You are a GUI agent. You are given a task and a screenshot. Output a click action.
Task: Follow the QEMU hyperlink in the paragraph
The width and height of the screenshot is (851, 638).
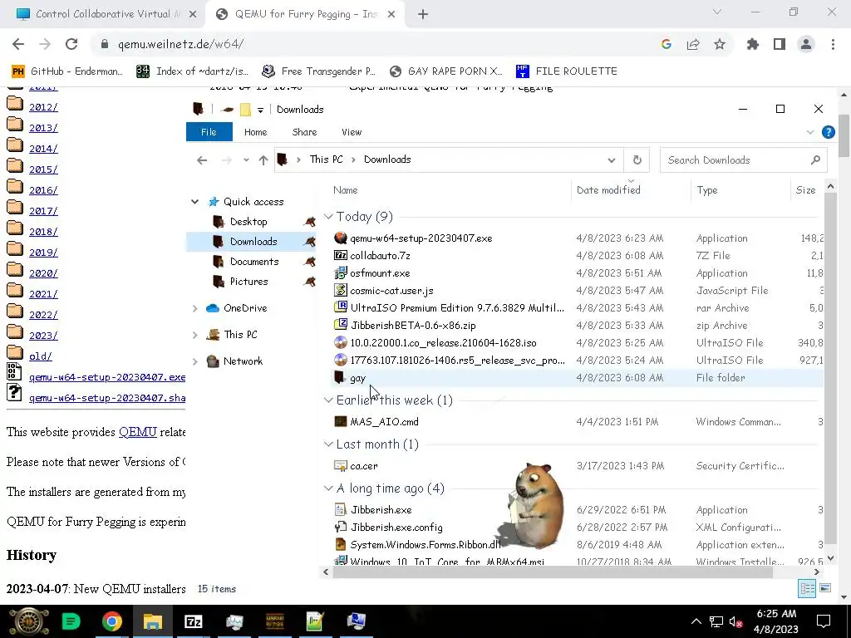click(x=137, y=432)
